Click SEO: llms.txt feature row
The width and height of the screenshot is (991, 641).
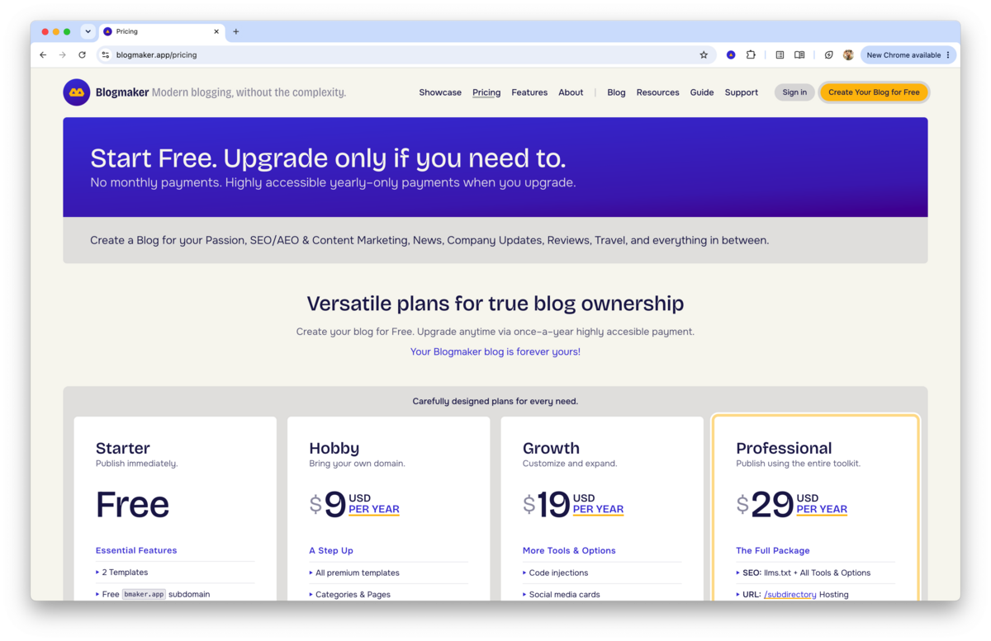pos(815,573)
